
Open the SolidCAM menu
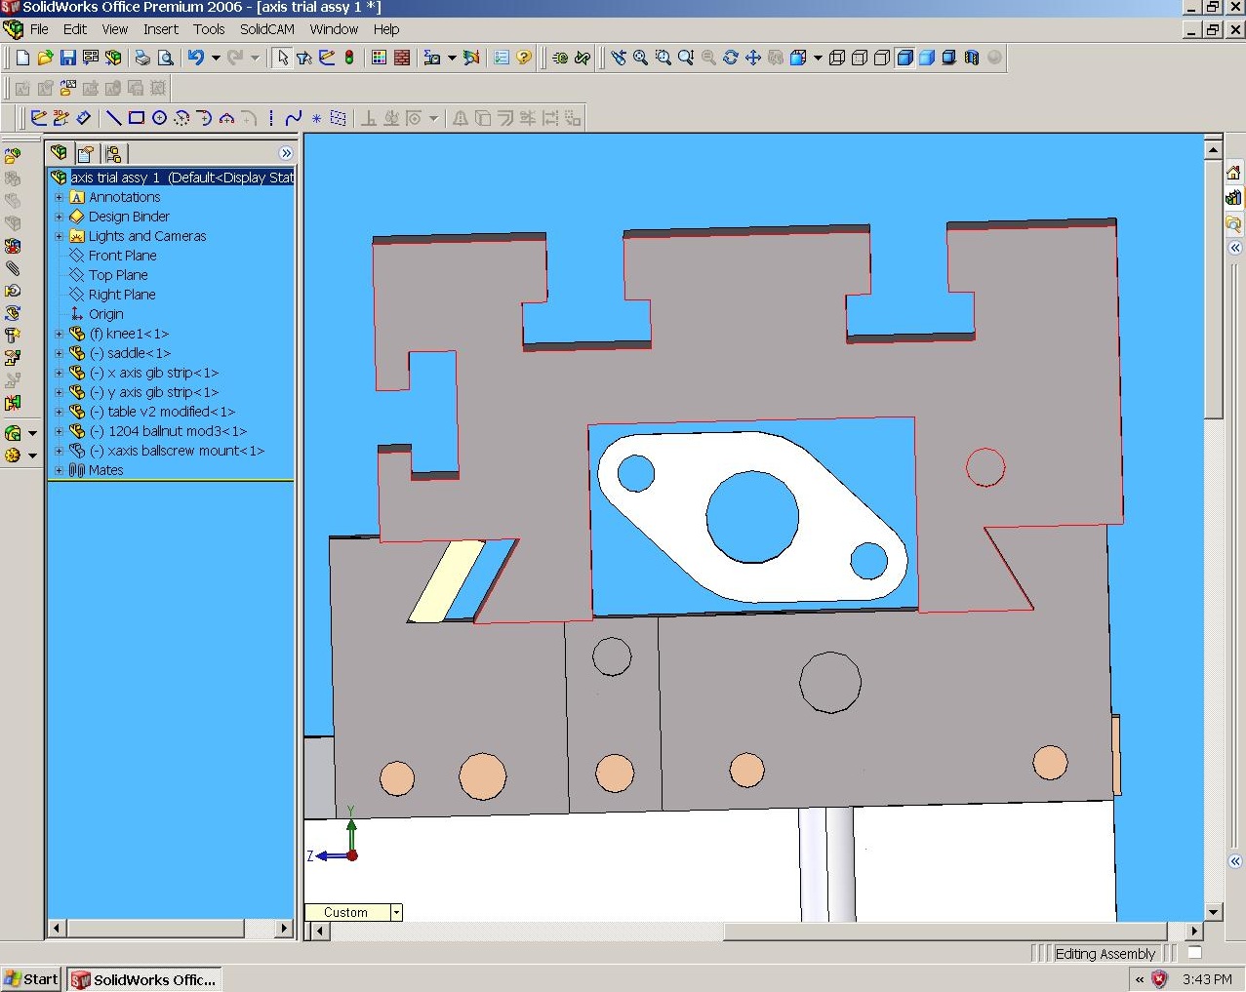(x=266, y=29)
